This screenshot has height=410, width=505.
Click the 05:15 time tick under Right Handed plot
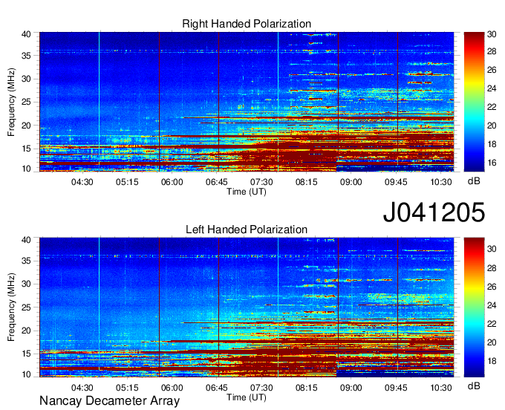pos(127,182)
